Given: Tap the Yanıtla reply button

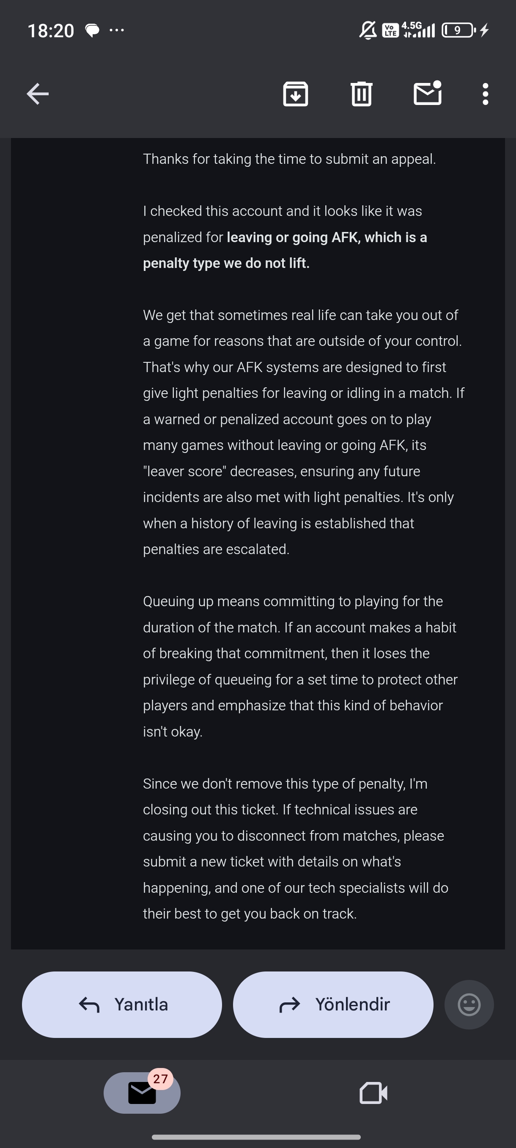Looking at the screenshot, I should (122, 1004).
